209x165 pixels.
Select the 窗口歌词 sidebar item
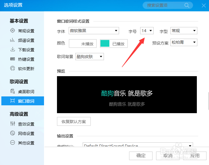pos(23,101)
